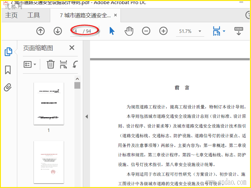Click the thumbnail scrollbar up arrow
The height and width of the screenshot is (188, 251).
click(x=77, y=79)
